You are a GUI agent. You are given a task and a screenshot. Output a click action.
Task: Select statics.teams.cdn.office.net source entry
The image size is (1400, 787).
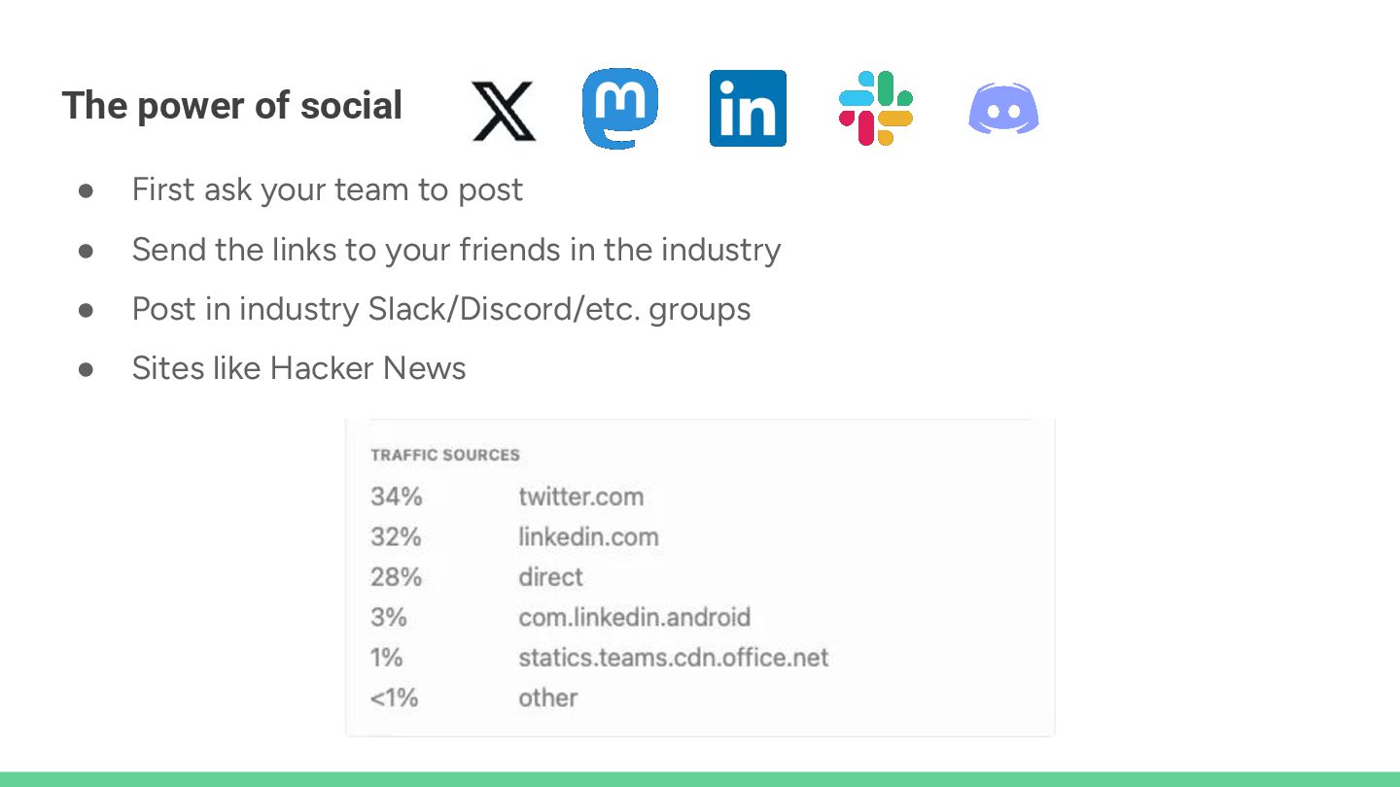coord(673,658)
